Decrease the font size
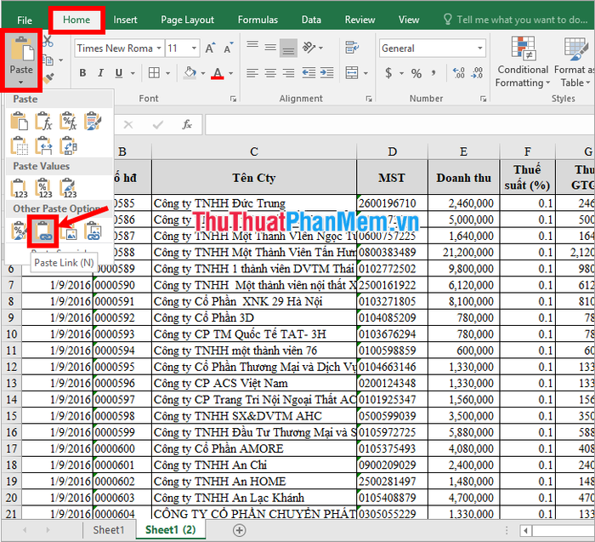Viewport: 595px width, 542px height. click(x=228, y=48)
